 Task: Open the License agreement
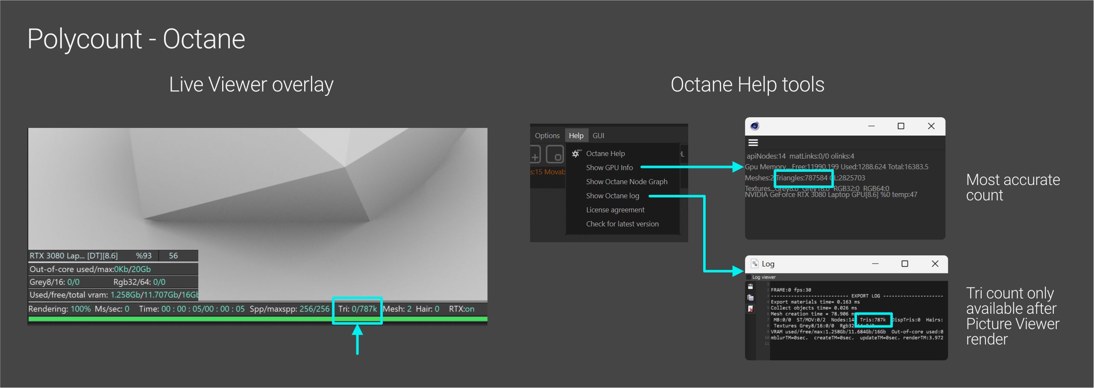tap(615, 210)
